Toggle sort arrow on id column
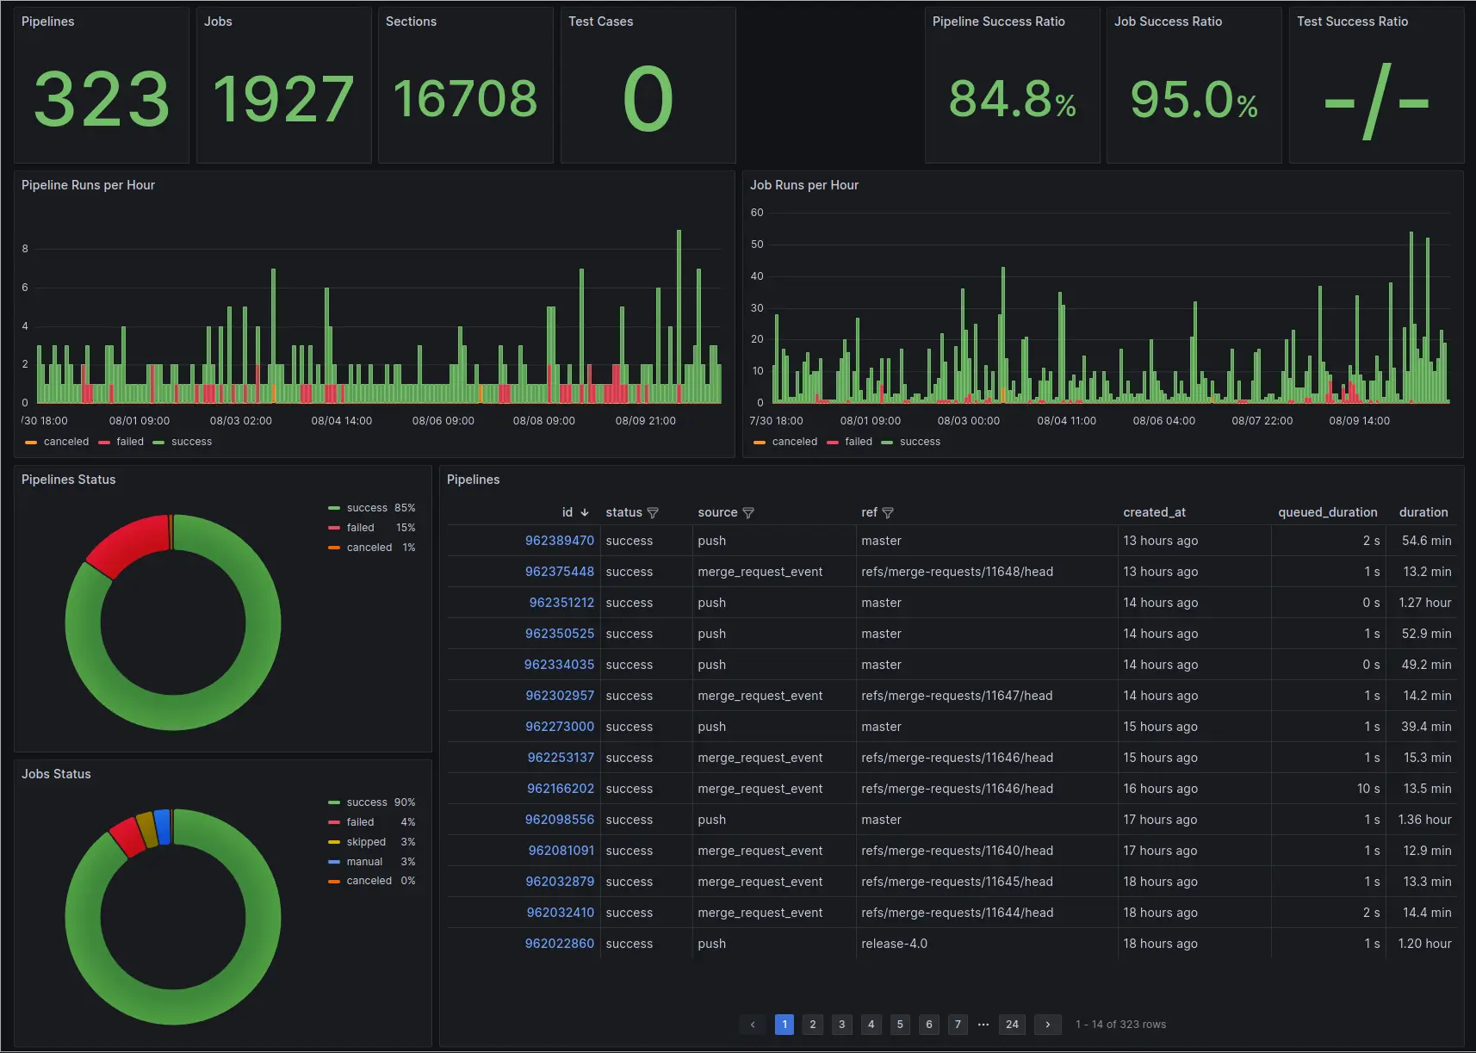Image resolution: width=1476 pixels, height=1053 pixels. 585,512
